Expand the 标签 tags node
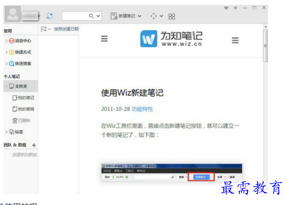 [7, 132]
